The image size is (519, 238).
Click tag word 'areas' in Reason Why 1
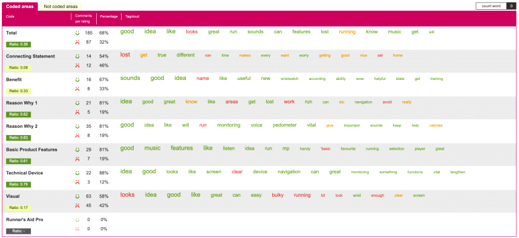[x=232, y=102]
